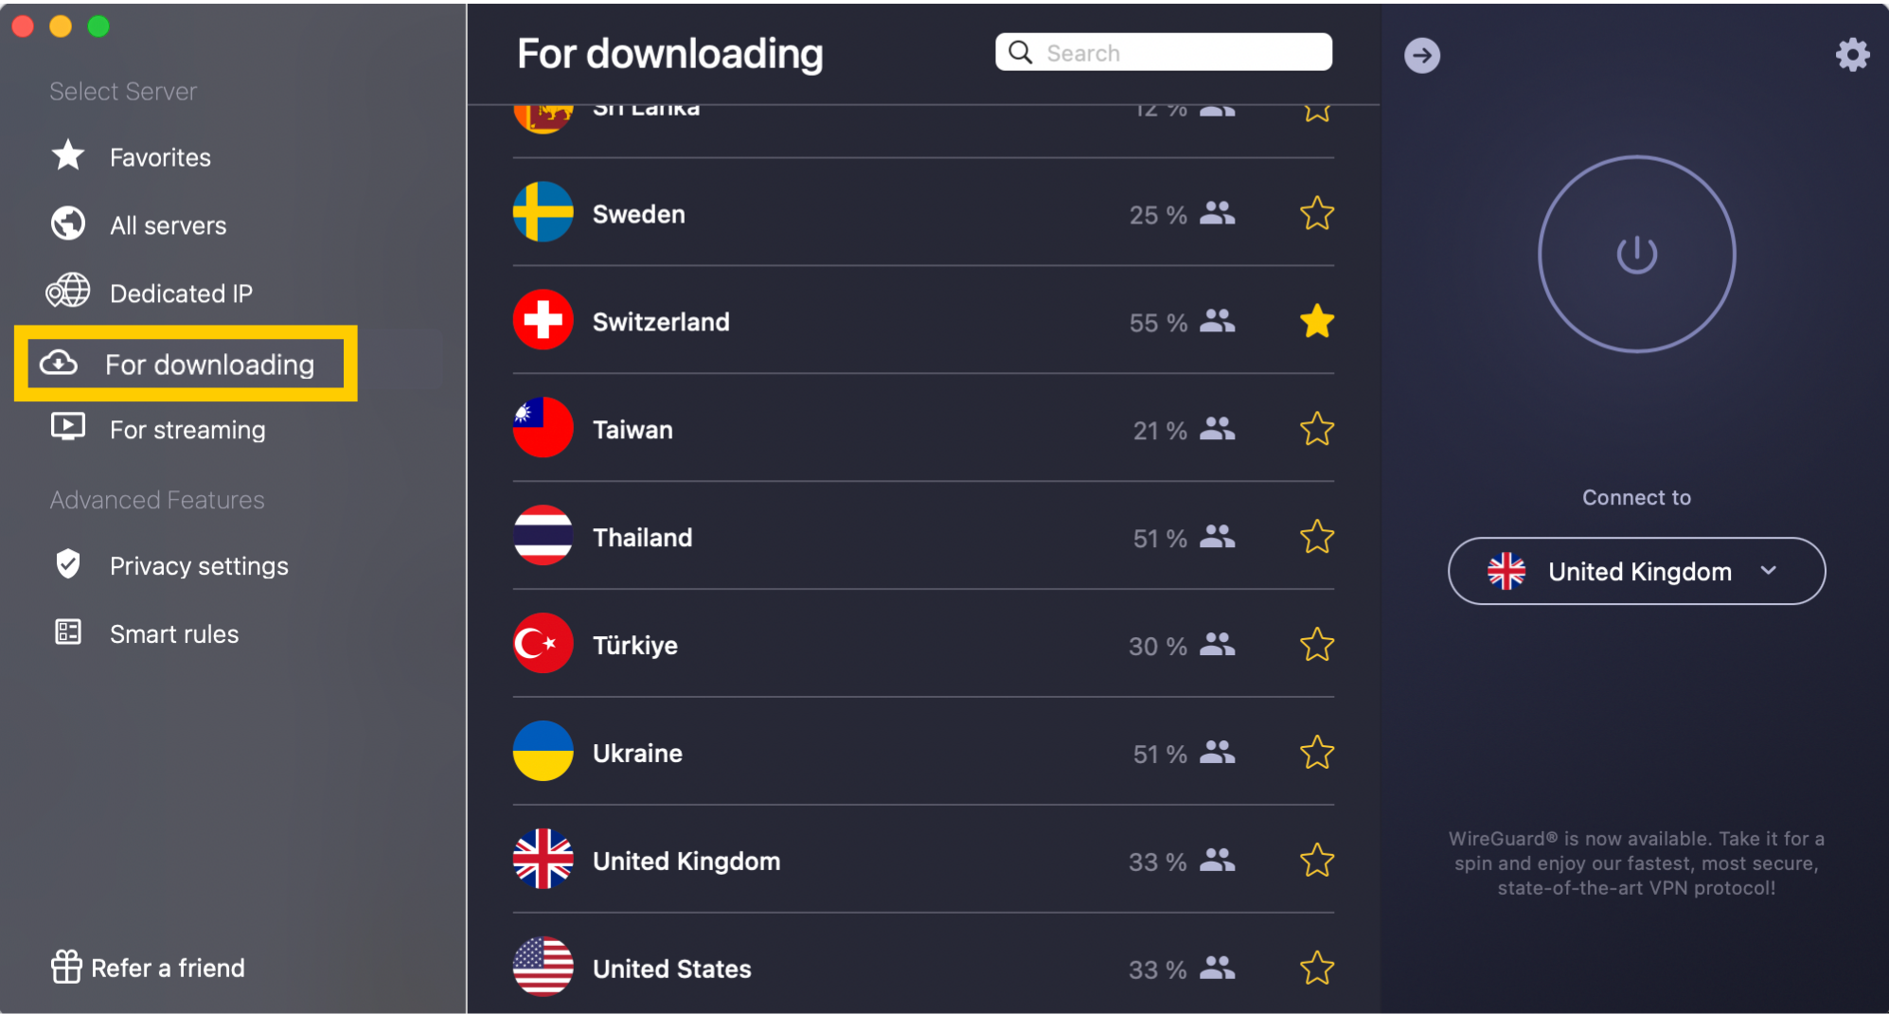
Task: Expand the United Kingdom connect-to dropdown
Action: 1636,571
